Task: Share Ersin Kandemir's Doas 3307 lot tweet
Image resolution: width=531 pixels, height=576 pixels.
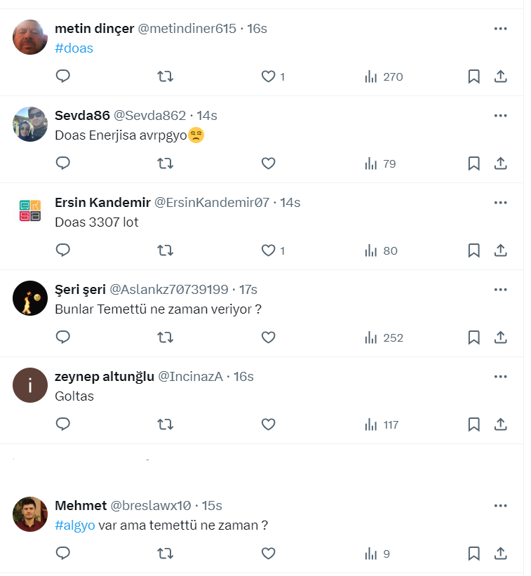Action: [501, 250]
